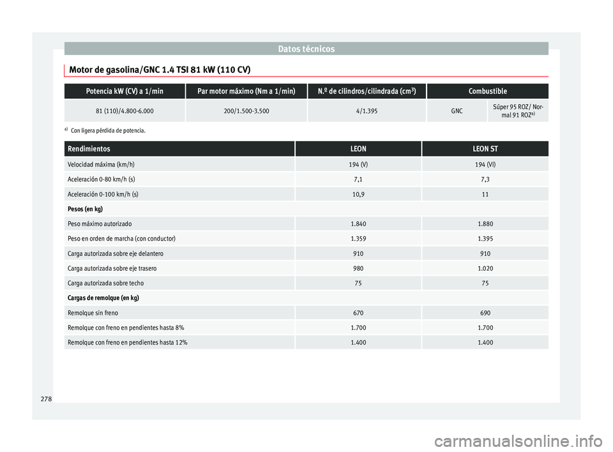Select the unbraked trailer value "690"

click(485, 313)
